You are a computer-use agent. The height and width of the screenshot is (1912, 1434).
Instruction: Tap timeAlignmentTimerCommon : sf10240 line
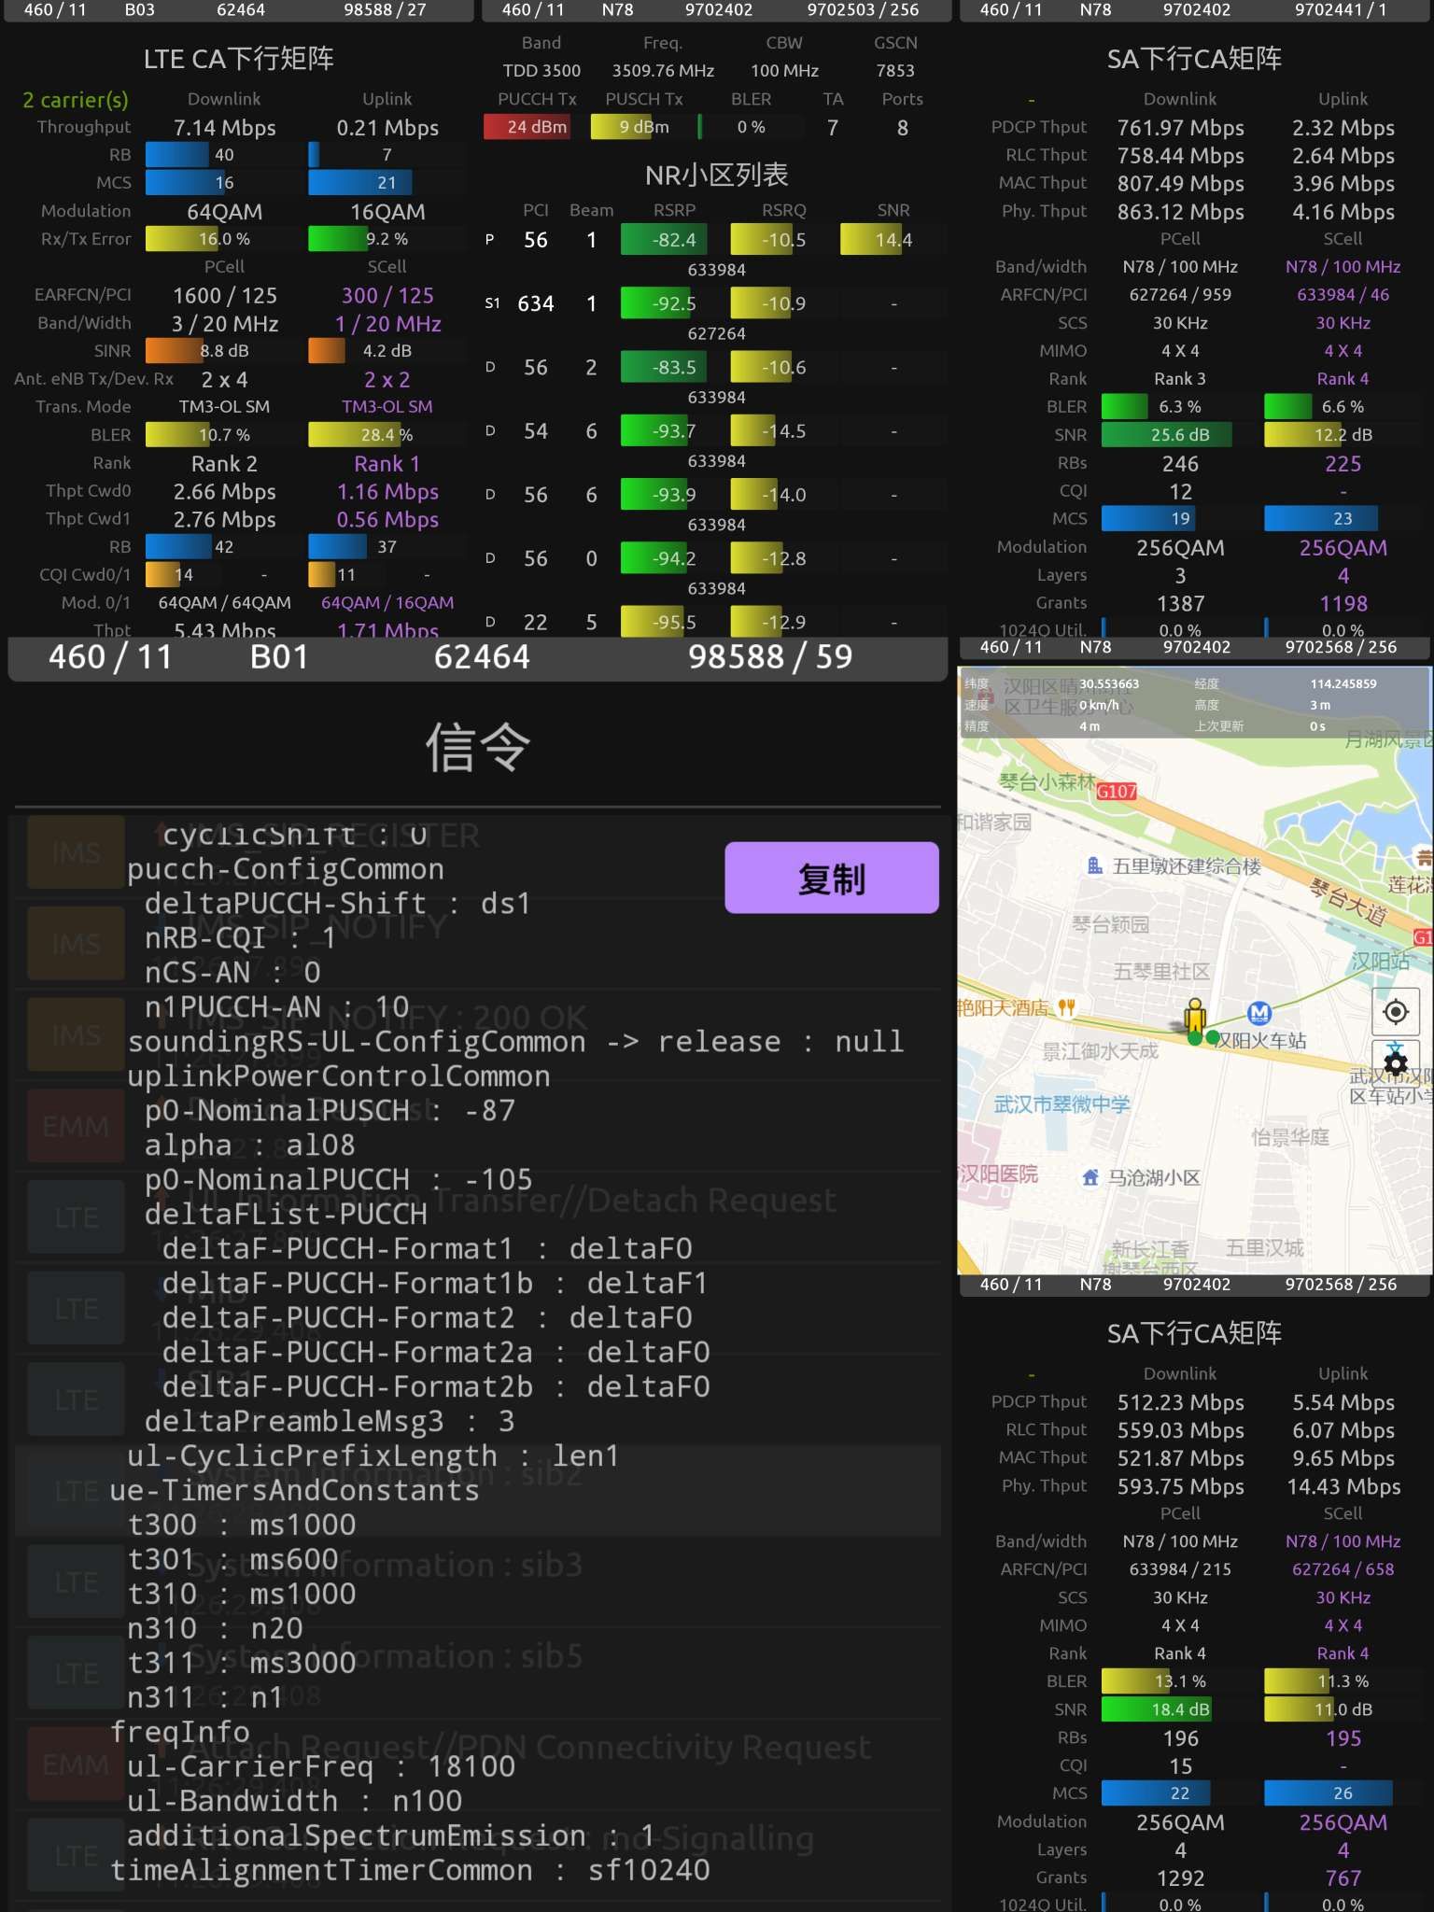[410, 1870]
